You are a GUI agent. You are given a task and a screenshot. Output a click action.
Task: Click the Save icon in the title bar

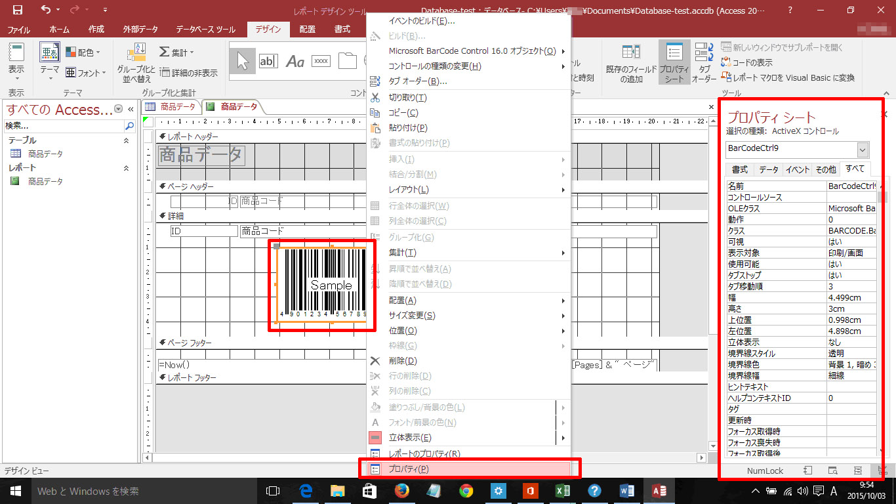[18, 10]
